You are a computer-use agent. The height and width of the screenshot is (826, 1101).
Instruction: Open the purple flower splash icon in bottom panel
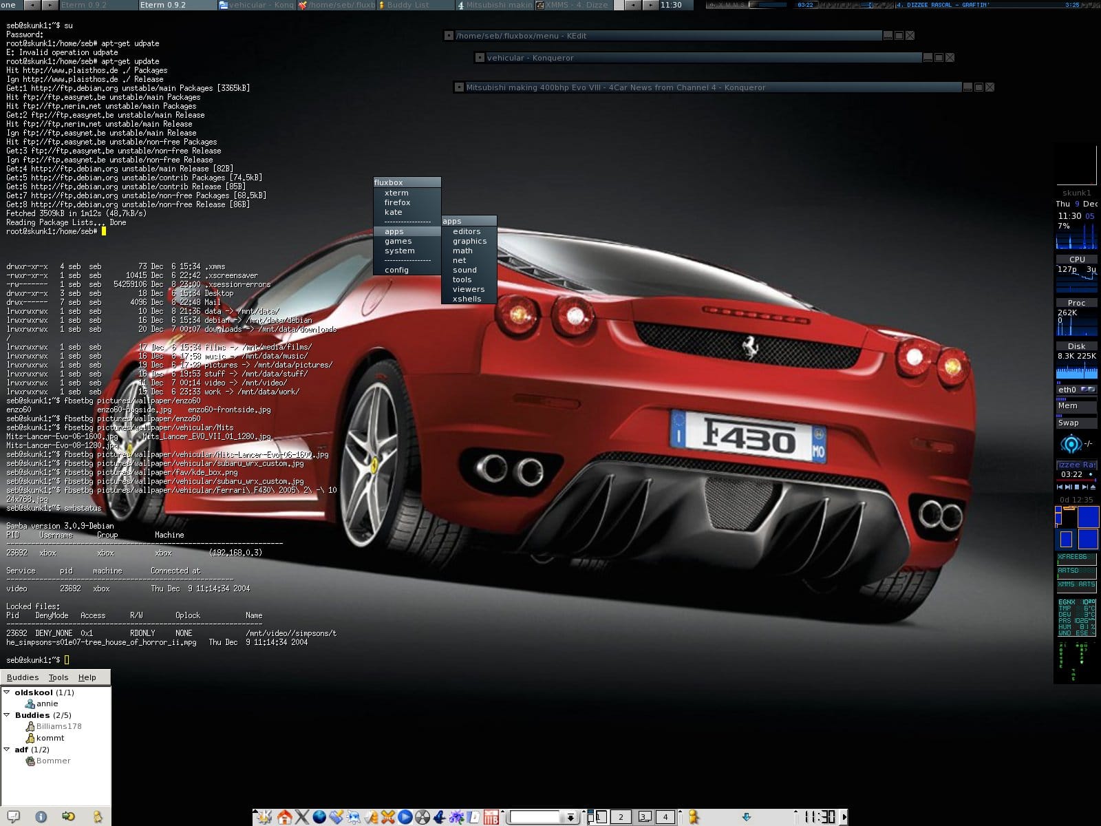pyautogui.click(x=456, y=817)
